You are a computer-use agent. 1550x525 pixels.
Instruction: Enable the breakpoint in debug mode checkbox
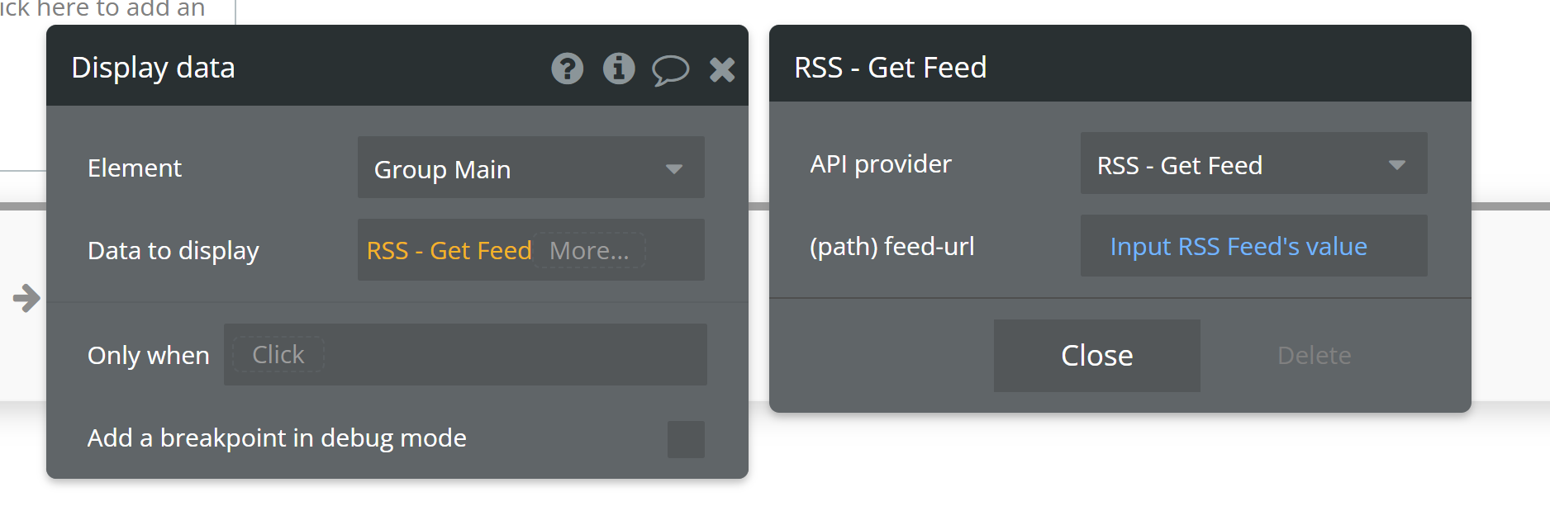pos(686,439)
